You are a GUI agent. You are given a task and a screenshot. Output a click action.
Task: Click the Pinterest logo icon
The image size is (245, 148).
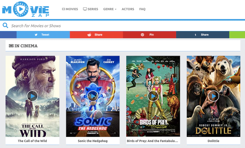point(142,35)
